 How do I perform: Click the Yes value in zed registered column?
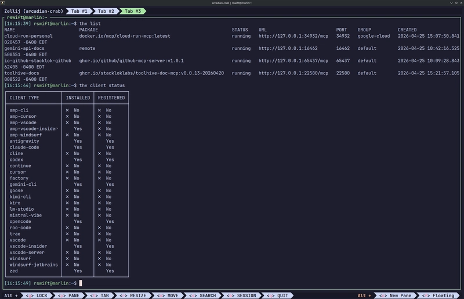coord(110,271)
